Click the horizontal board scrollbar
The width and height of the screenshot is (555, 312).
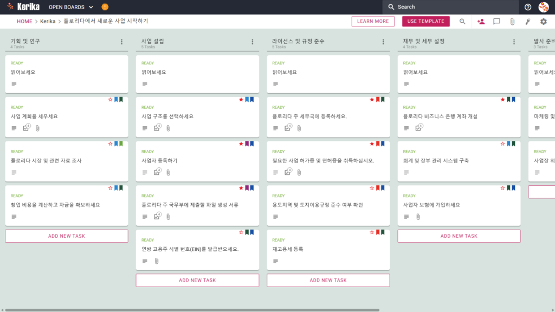point(192,310)
